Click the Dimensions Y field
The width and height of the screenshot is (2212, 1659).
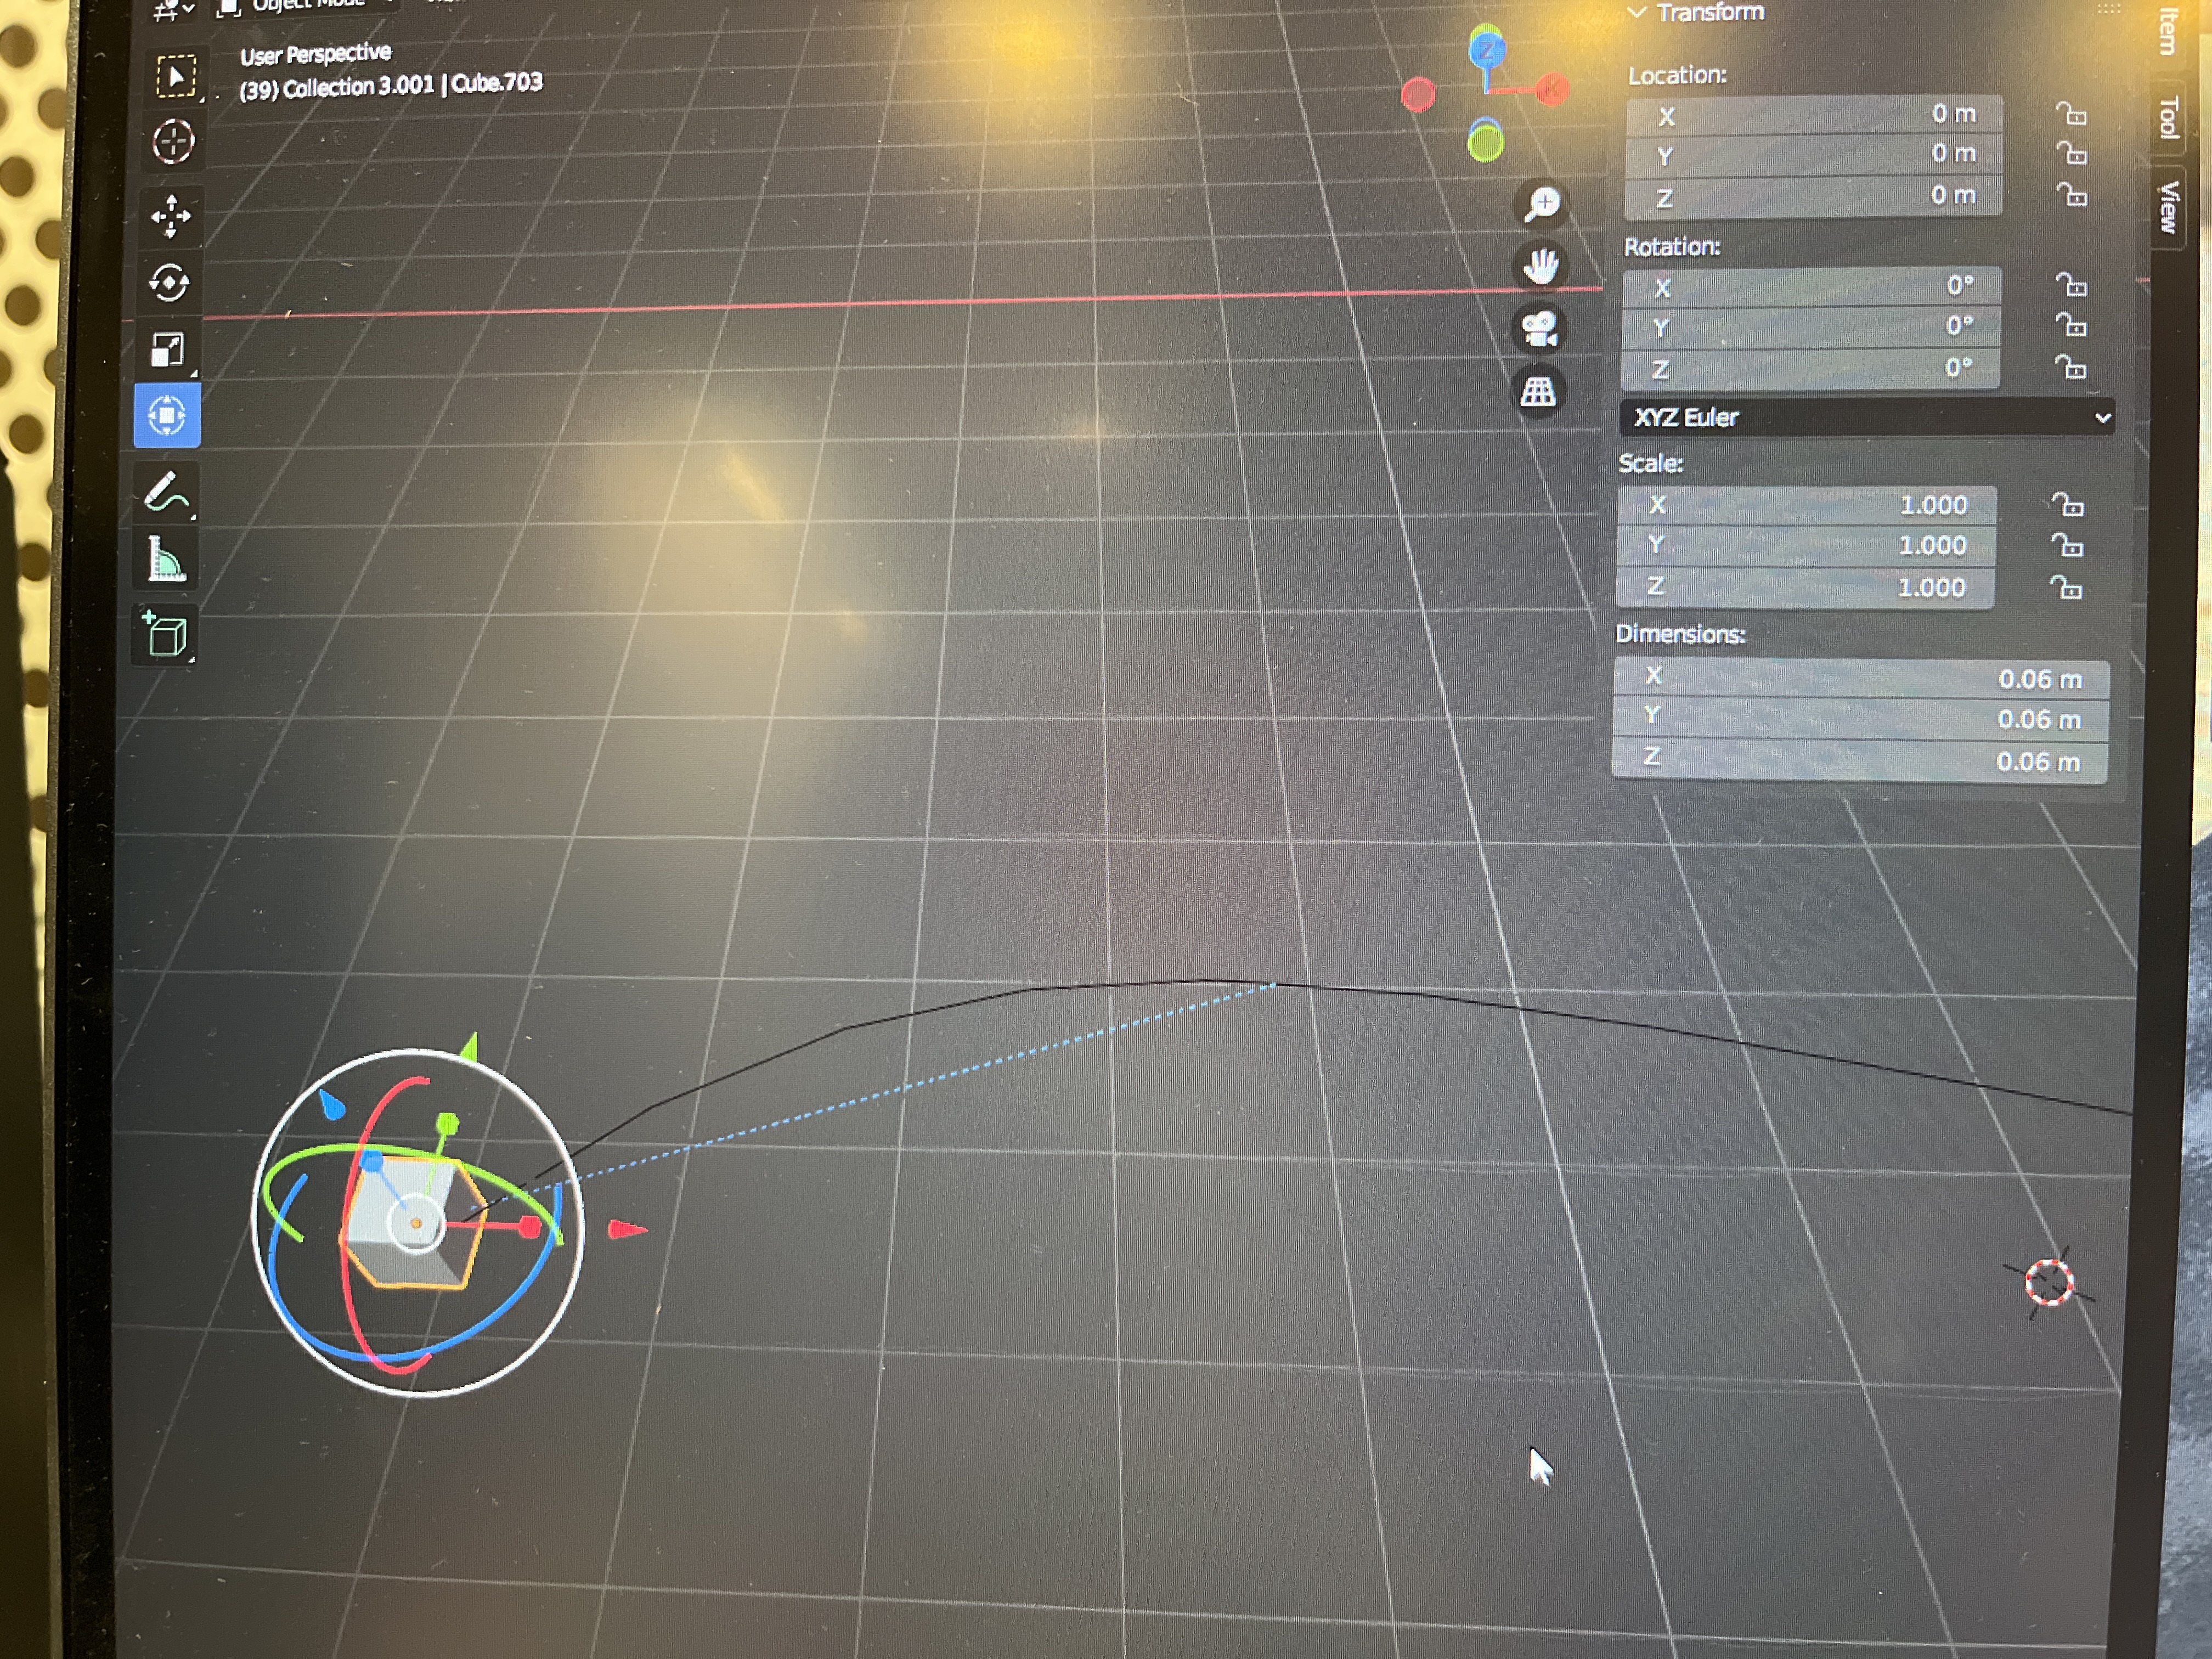[1860, 719]
